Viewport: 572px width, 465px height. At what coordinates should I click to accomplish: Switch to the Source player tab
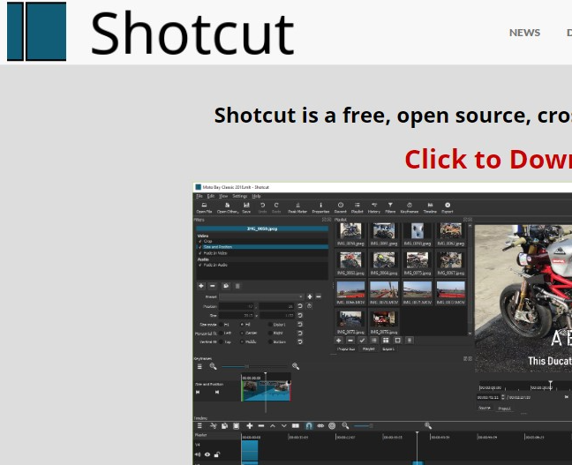485,409
